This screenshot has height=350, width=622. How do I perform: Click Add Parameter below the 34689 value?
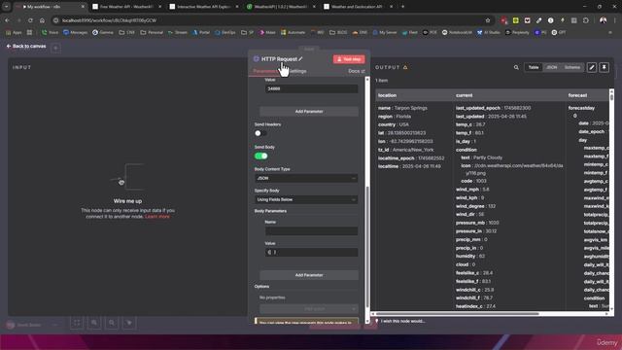tap(309, 112)
